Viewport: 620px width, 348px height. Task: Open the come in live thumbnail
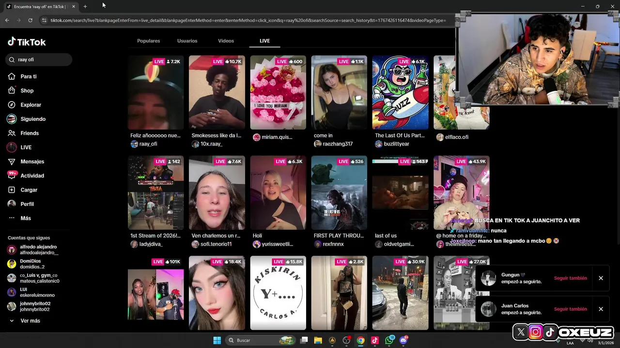(339, 92)
